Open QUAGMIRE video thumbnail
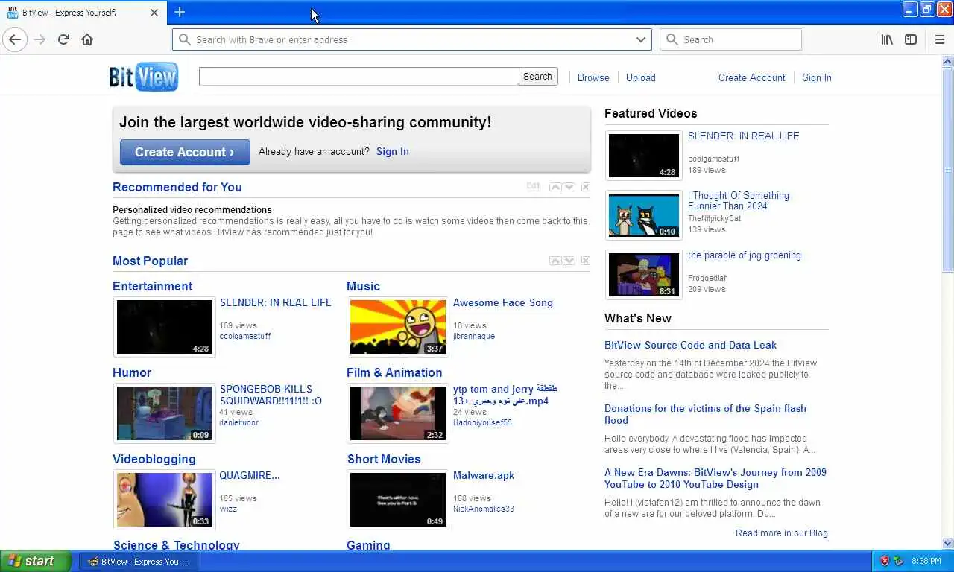The width and height of the screenshot is (954, 572). tap(165, 500)
